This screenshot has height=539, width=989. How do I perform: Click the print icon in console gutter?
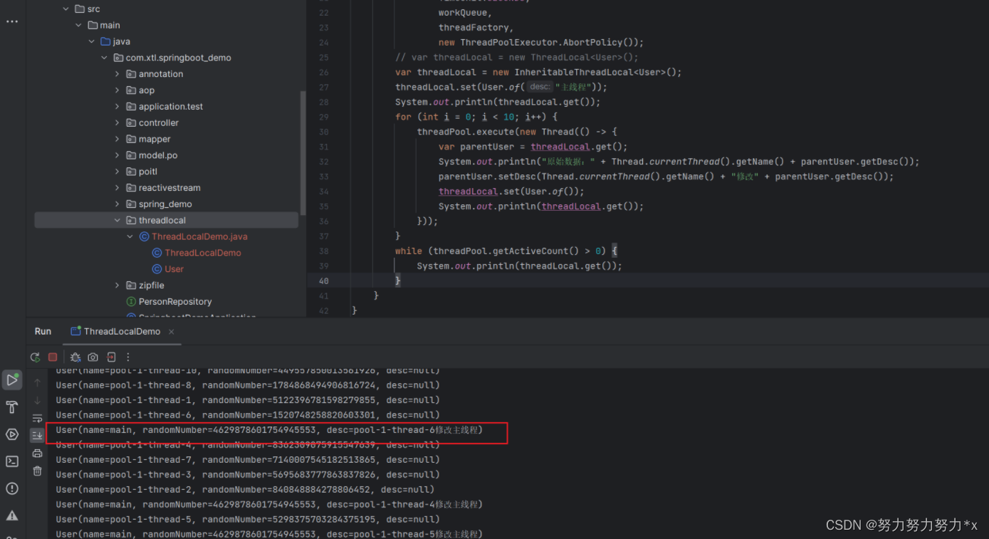tap(38, 454)
